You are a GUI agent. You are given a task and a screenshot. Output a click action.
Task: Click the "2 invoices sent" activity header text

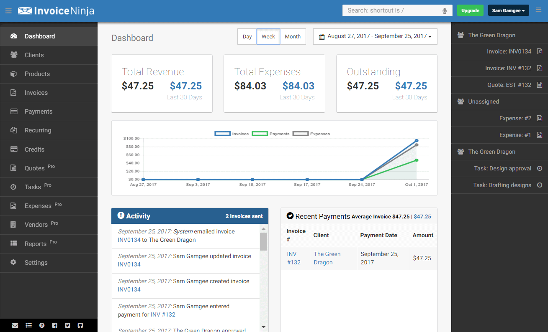pyautogui.click(x=244, y=216)
